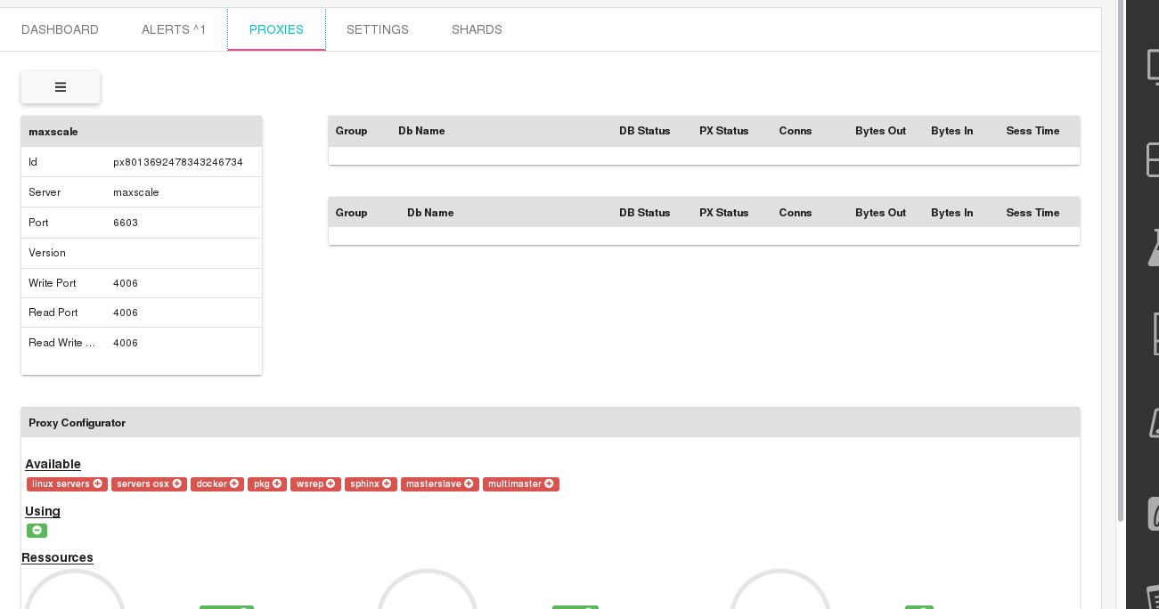Switch to the Dashboard tab

click(x=60, y=29)
